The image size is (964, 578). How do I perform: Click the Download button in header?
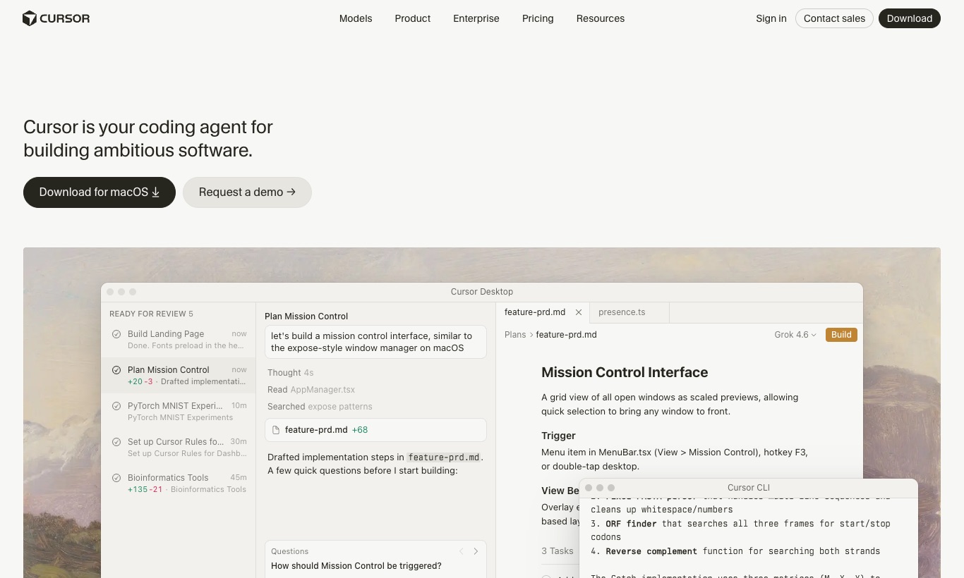pos(910,18)
